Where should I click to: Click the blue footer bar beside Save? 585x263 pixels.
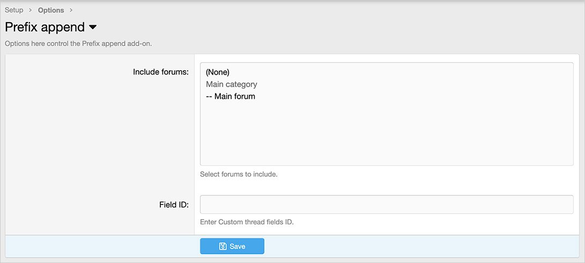point(421,246)
